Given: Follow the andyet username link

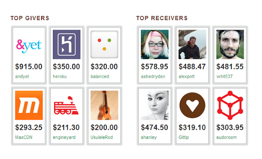Looking at the screenshot, I should pyautogui.click(x=22, y=76).
